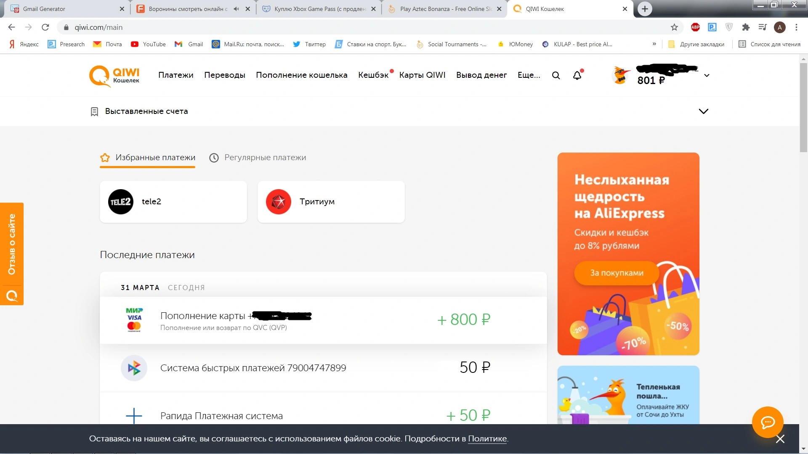Open the YouTube bookmark
The image size is (808, 454).
coord(148,44)
